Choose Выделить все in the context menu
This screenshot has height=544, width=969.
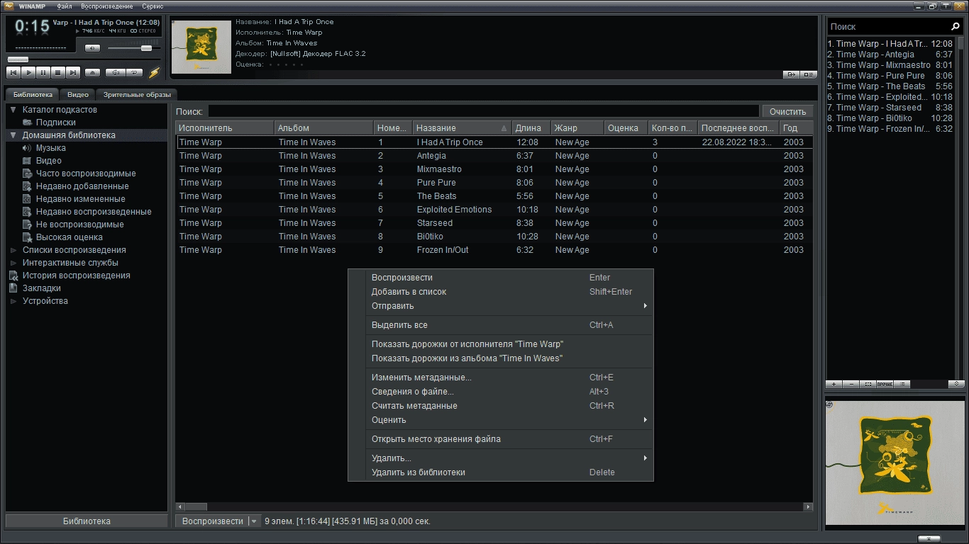point(501,325)
